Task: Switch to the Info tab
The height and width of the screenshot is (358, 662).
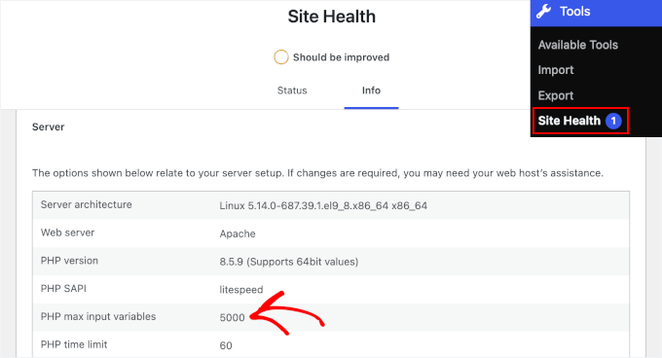Action: 371,90
